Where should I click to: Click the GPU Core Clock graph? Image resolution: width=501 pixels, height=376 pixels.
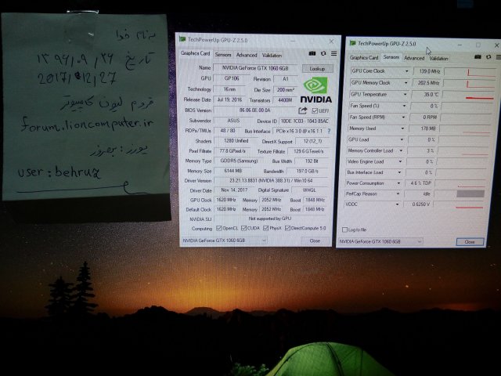coord(470,72)
